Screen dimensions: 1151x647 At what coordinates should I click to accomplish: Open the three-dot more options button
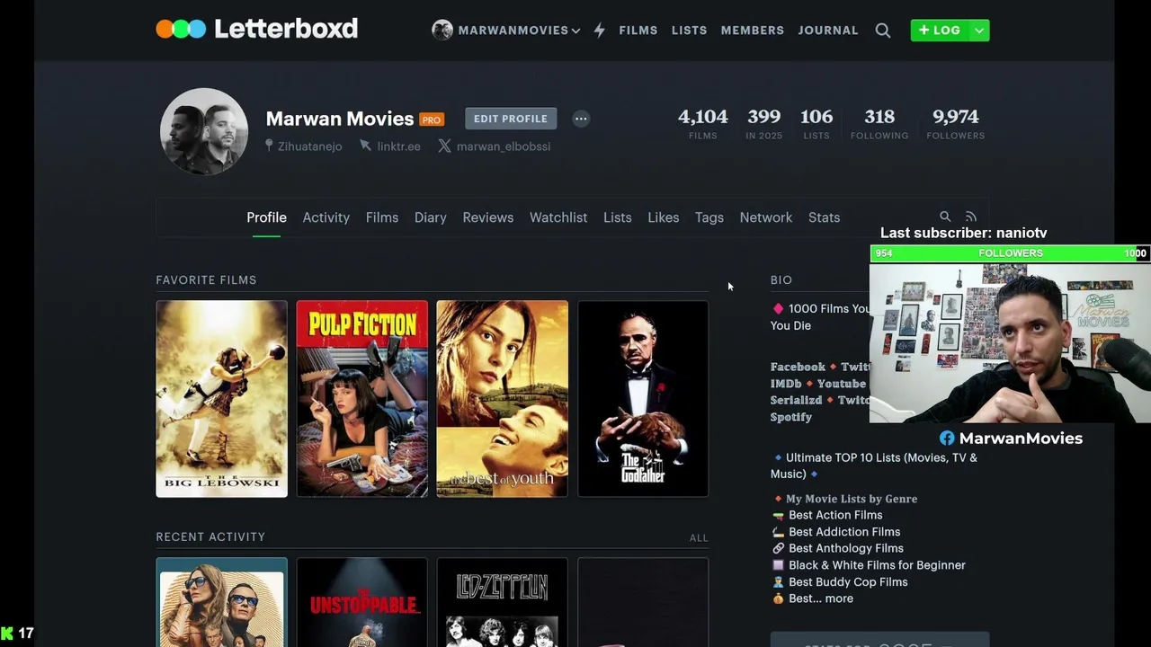pyautogui.click(x=581, y=119)
